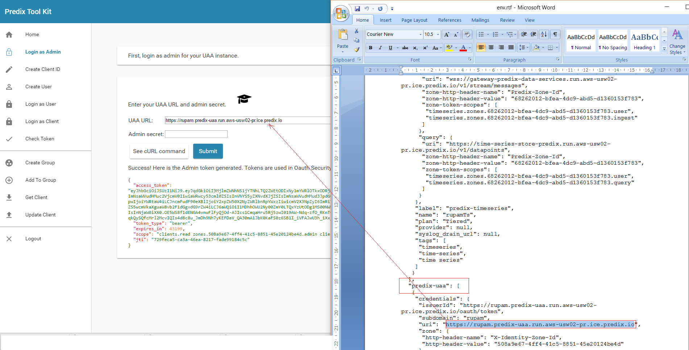Open the Mailings ribbon tab
689x350 pixels.
480,20
